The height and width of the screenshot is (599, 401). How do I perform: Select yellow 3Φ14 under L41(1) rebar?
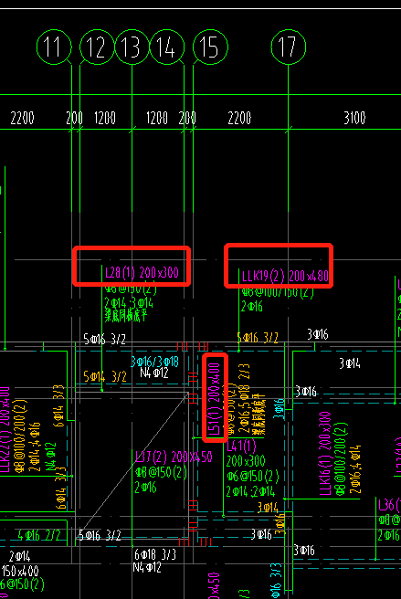coord(268,508)
